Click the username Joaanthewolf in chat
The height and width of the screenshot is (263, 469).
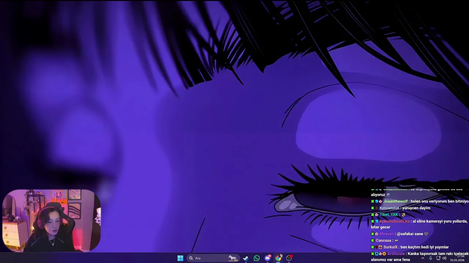click(x=395, y=201)
